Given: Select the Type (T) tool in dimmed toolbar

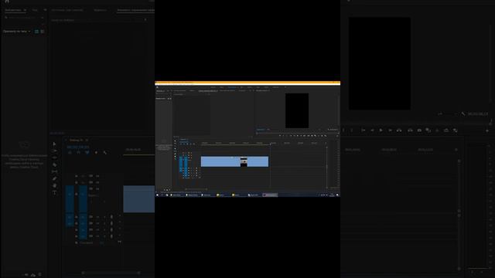Looking at the screenshot, I should point(54,192).
